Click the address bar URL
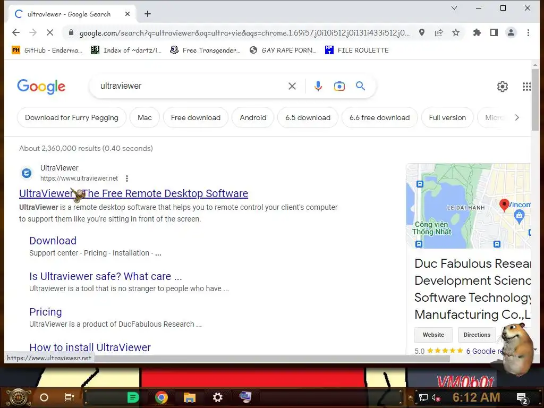This screenshot has width=544, height=408. (244, 33)
